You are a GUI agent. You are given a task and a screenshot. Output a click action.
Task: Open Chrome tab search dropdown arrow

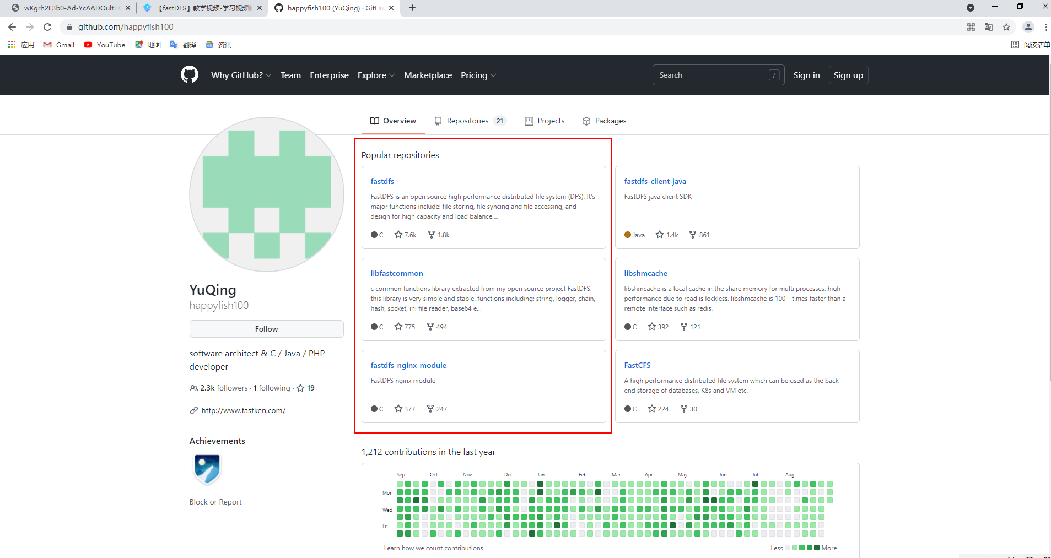coord(971,8)
